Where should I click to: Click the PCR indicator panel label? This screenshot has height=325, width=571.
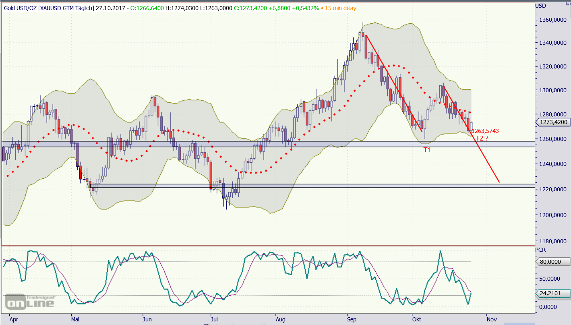(x=540, y=250)
